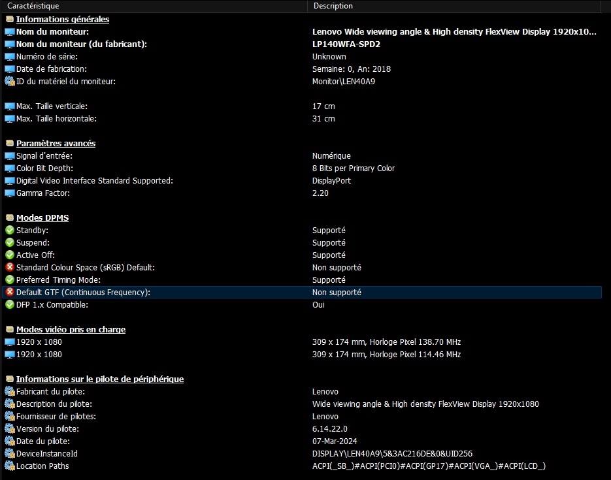Click the green check icon beside Active Off
Viewport: 611px width, 480px height.
tap(10, 255)
